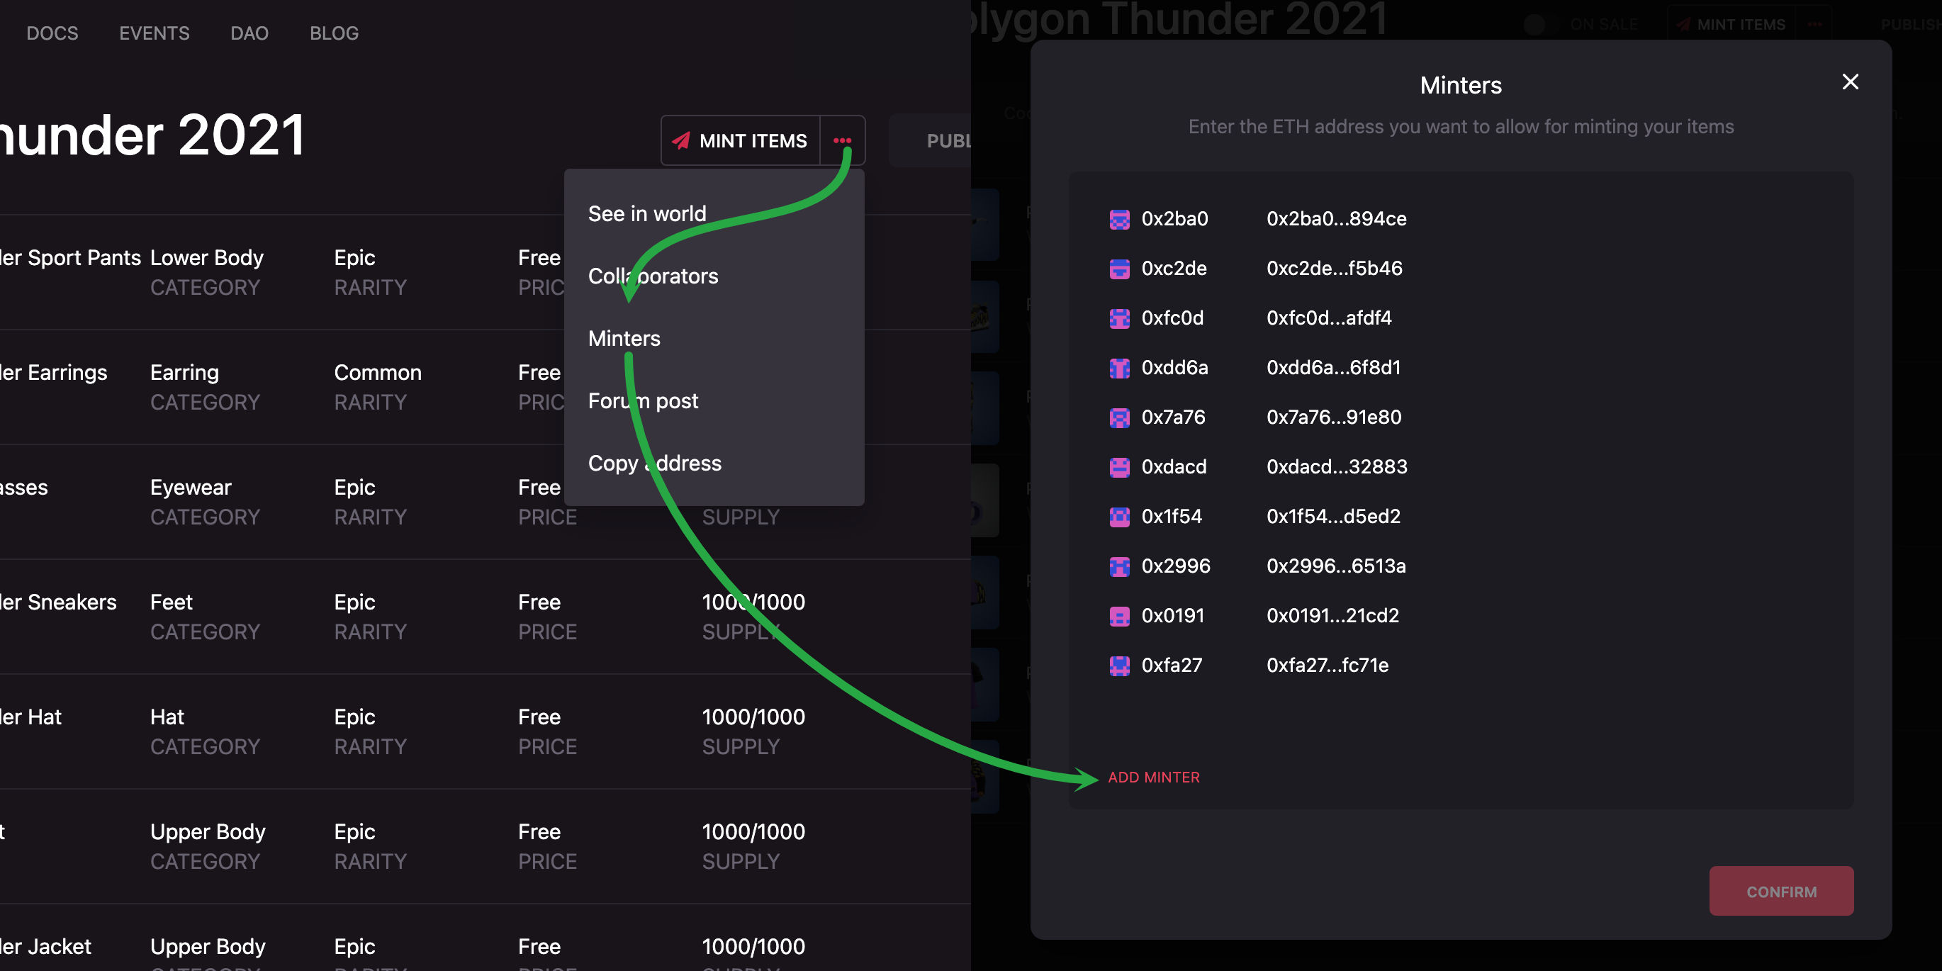Click Copy address menu entry

coord(654,463)
